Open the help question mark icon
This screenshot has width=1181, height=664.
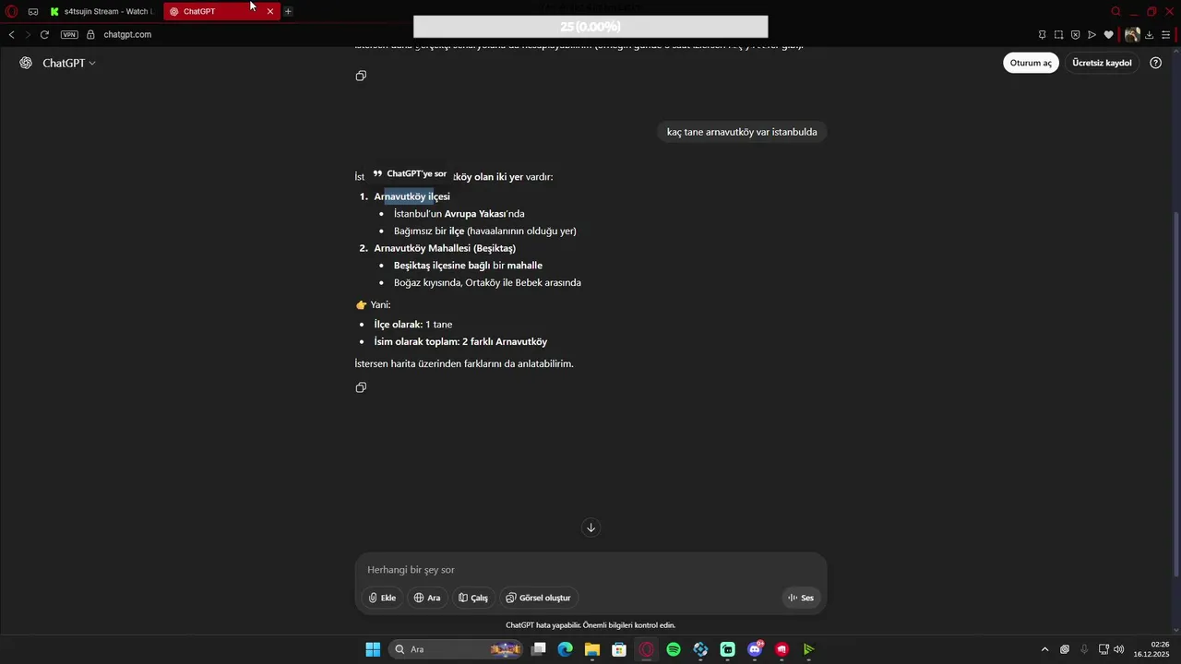pyautogui.click(x=1156, y=63)
